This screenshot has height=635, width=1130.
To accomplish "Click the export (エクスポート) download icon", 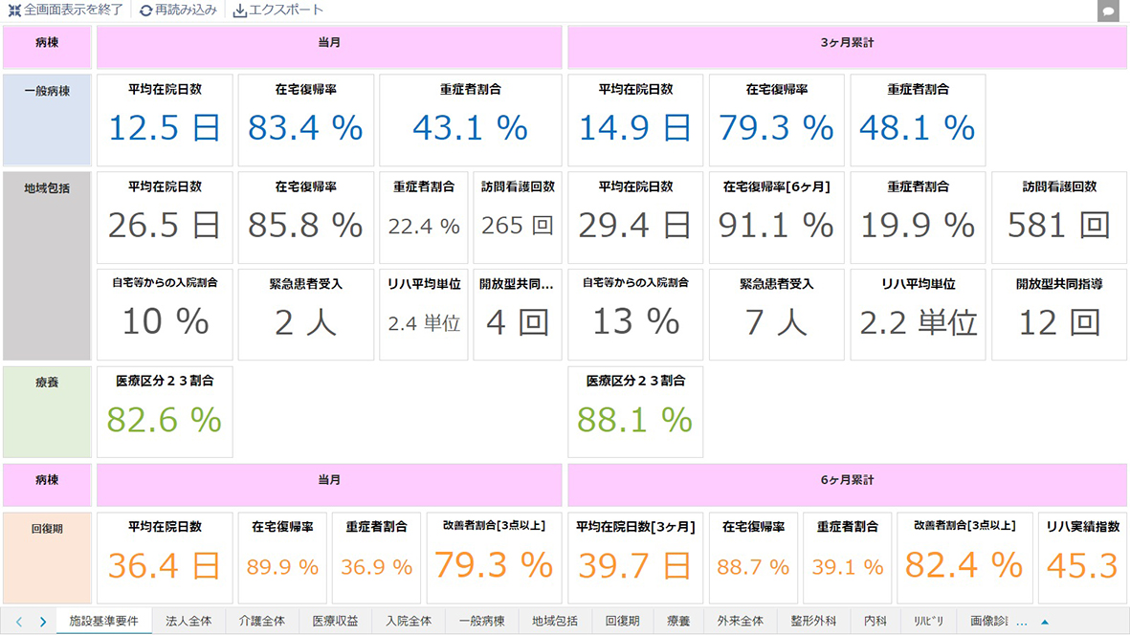I will click(240, 11).
